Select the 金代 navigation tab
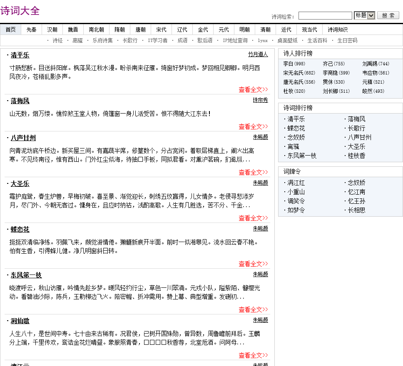The image size is (403, 366). pos(203,30)
